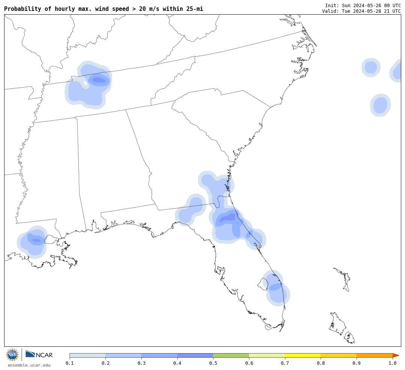405x370 pixels.
Task: Click the 1.0 colorbar tick label
Action: pos(393,363)
